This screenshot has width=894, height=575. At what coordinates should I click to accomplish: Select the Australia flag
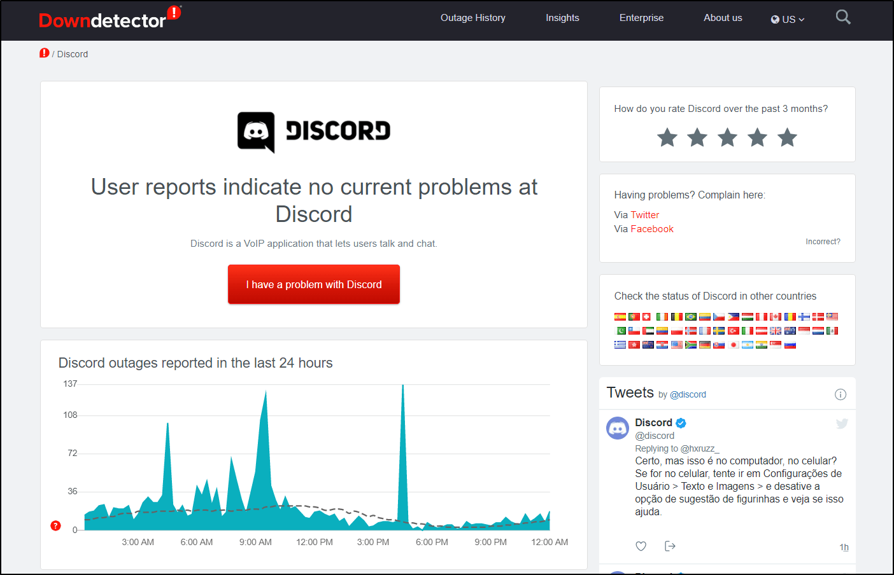pyautogui.click(x=790, y=331)
